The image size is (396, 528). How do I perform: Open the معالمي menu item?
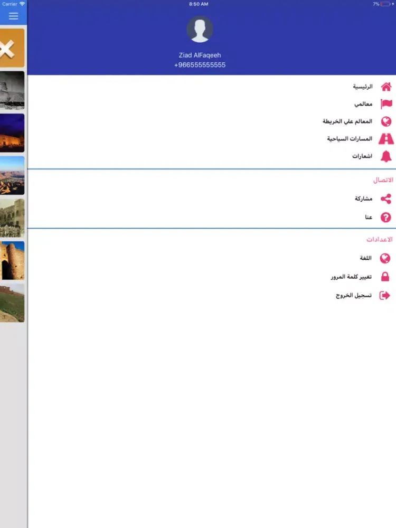[x=363, y=104]
